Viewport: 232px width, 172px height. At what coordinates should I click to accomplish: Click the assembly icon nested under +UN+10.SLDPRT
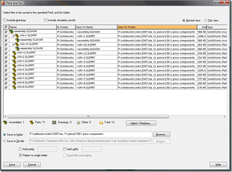tap(17, 49)
